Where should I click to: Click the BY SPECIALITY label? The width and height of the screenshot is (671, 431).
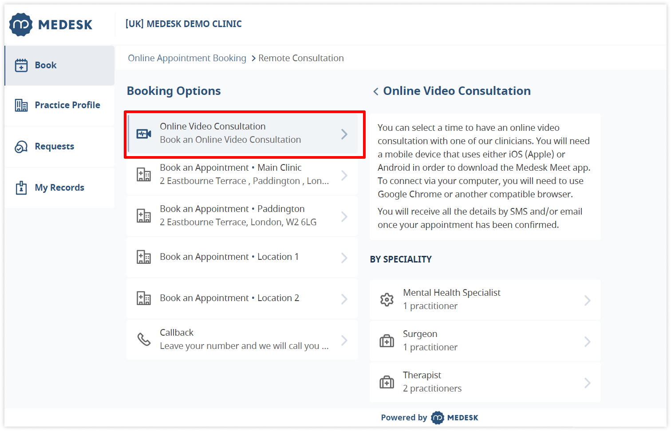pos(401,259)
